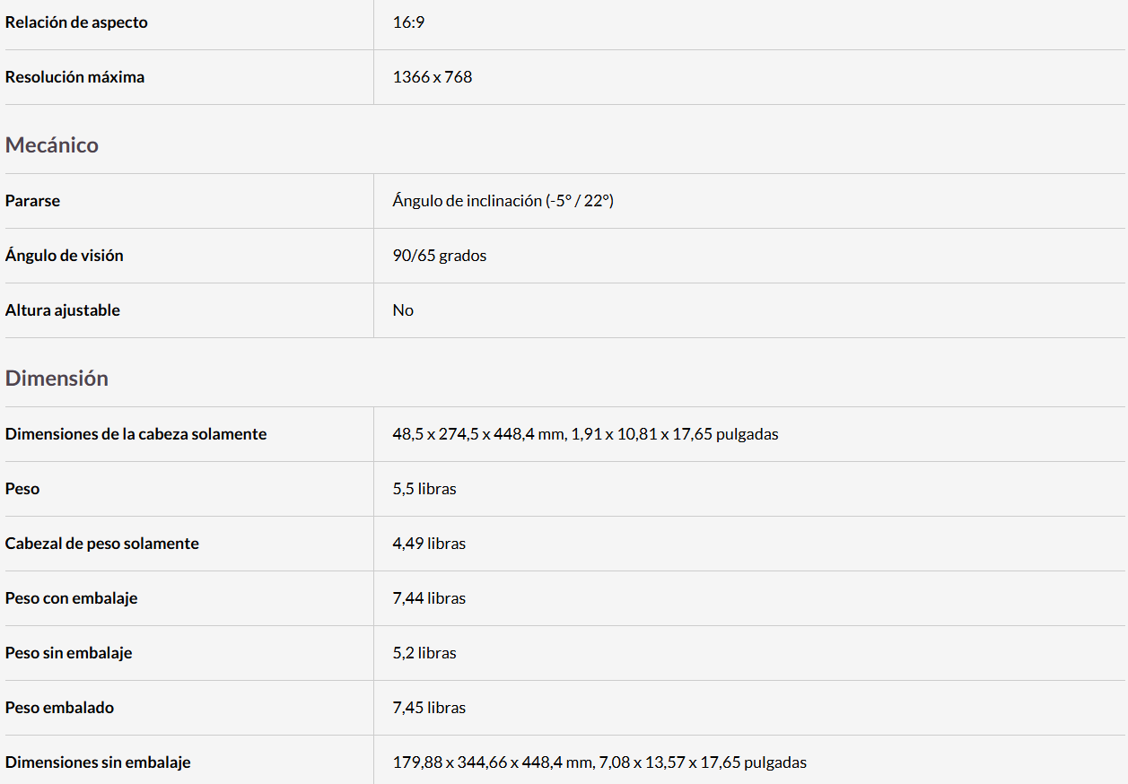Select the 16:9 aspect ratio value
This screenshot has height=784, width=1128.
pos(408,22)
